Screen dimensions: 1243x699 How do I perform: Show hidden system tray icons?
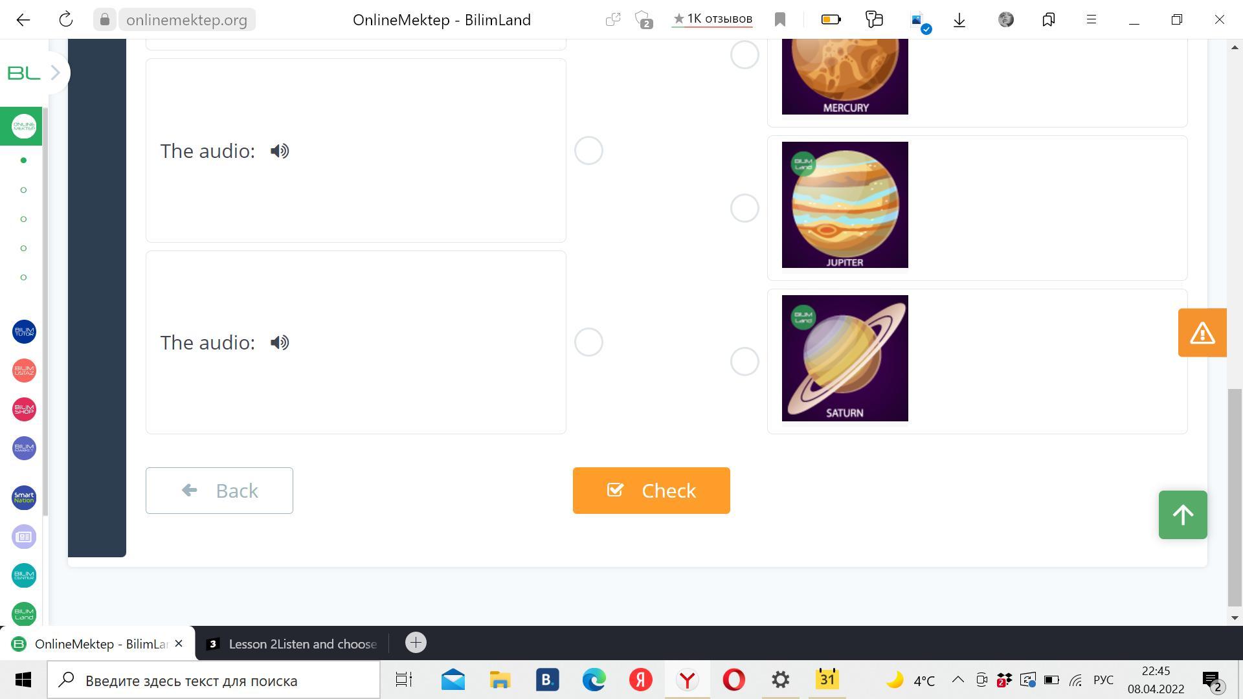(957, 680)
